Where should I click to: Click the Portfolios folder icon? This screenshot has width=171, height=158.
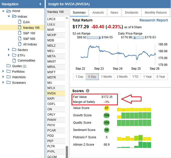click(9, 72)
